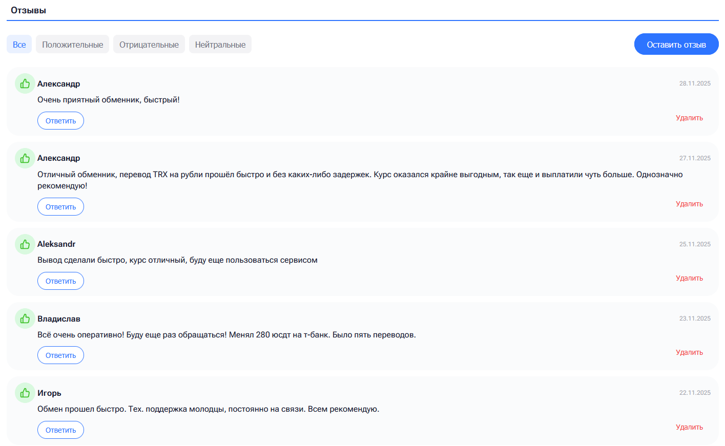Screen dimensions: 725x446
Task: Show all reviews with Все filter
Action: (19, 45)
